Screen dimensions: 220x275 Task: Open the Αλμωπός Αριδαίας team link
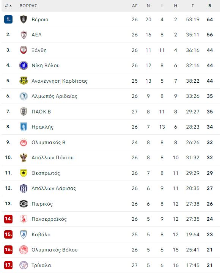(54, 96)
